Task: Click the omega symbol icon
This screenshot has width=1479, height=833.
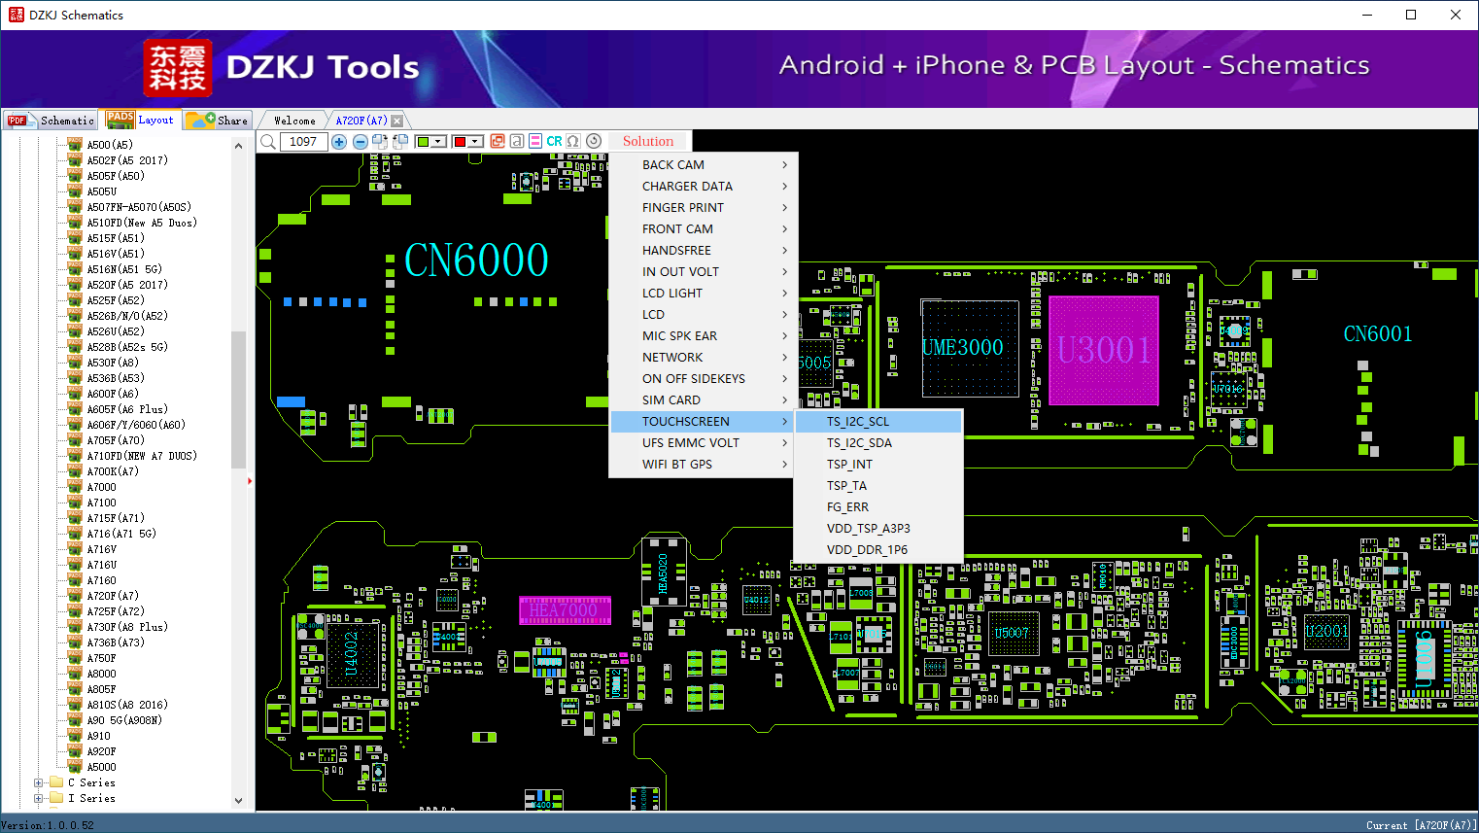Action: [x=573, y=141]
